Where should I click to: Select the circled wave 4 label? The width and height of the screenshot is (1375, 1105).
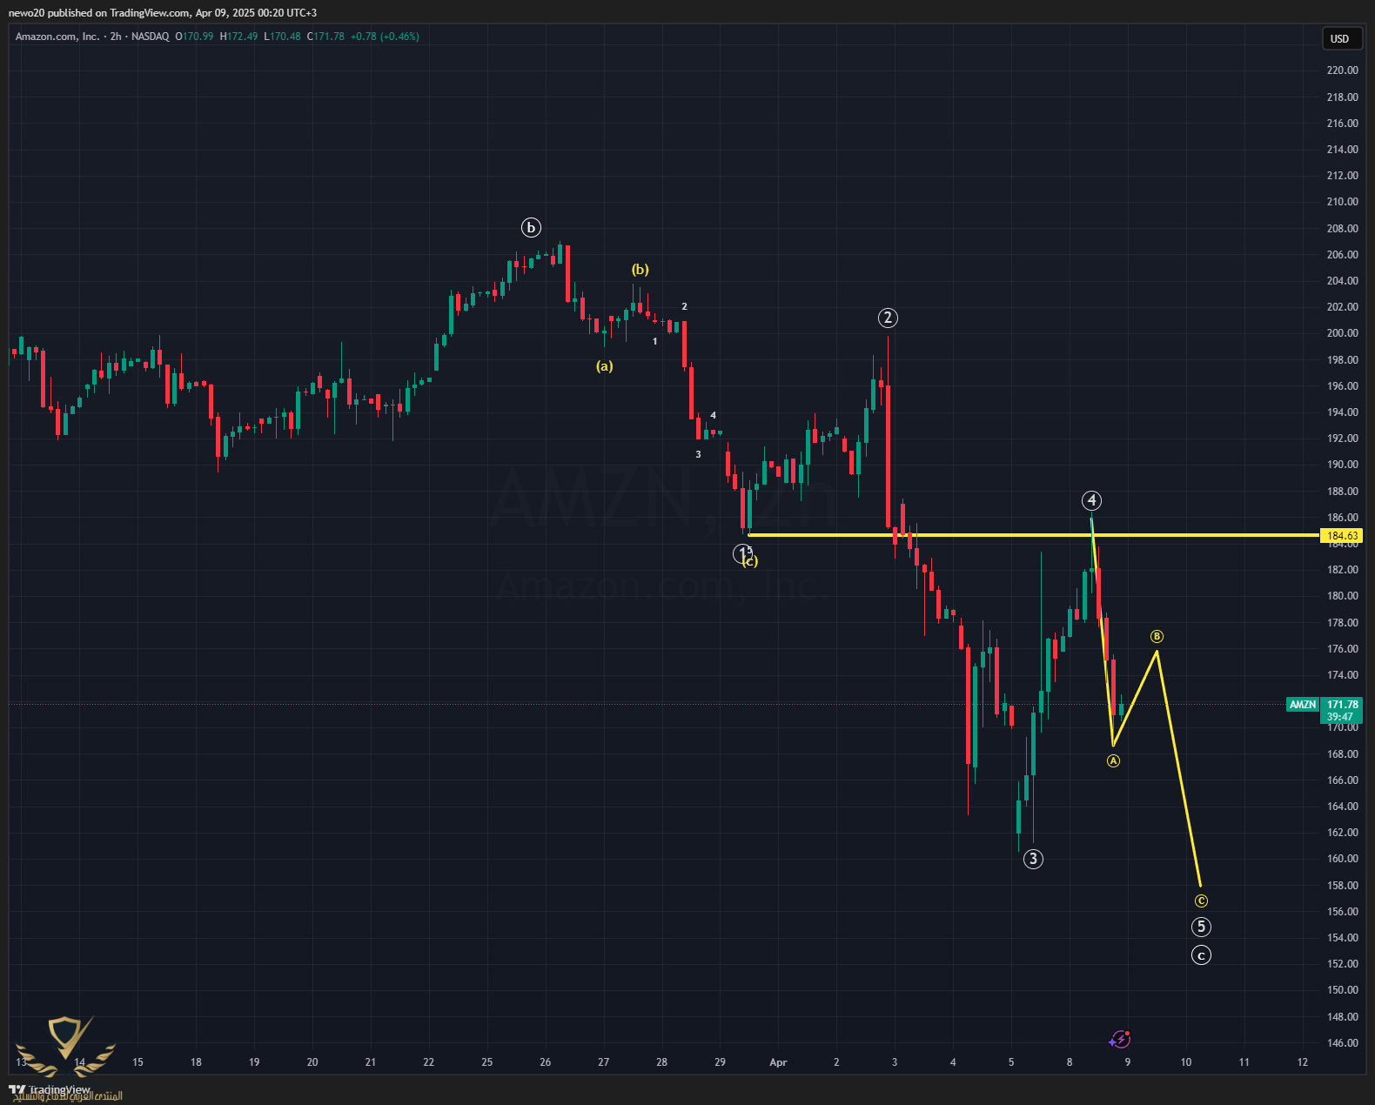tap(1091, 500)
